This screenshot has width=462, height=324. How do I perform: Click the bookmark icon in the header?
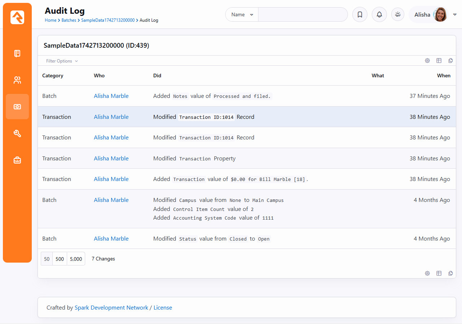(x=359, y=15)
